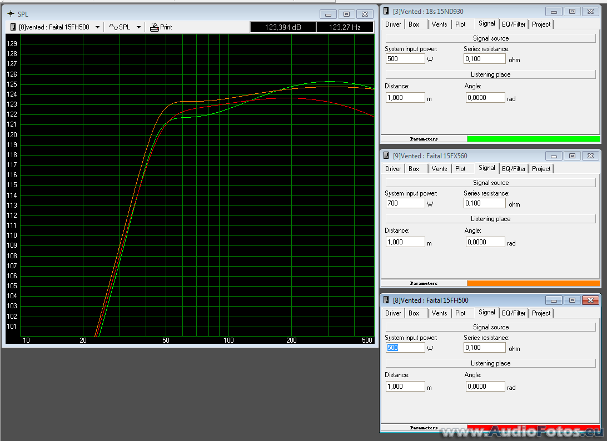Click Parameters label in 18s 15ND930 window
Image resolution: width=607 pixels, height=441 pixels.
[424, 139]
